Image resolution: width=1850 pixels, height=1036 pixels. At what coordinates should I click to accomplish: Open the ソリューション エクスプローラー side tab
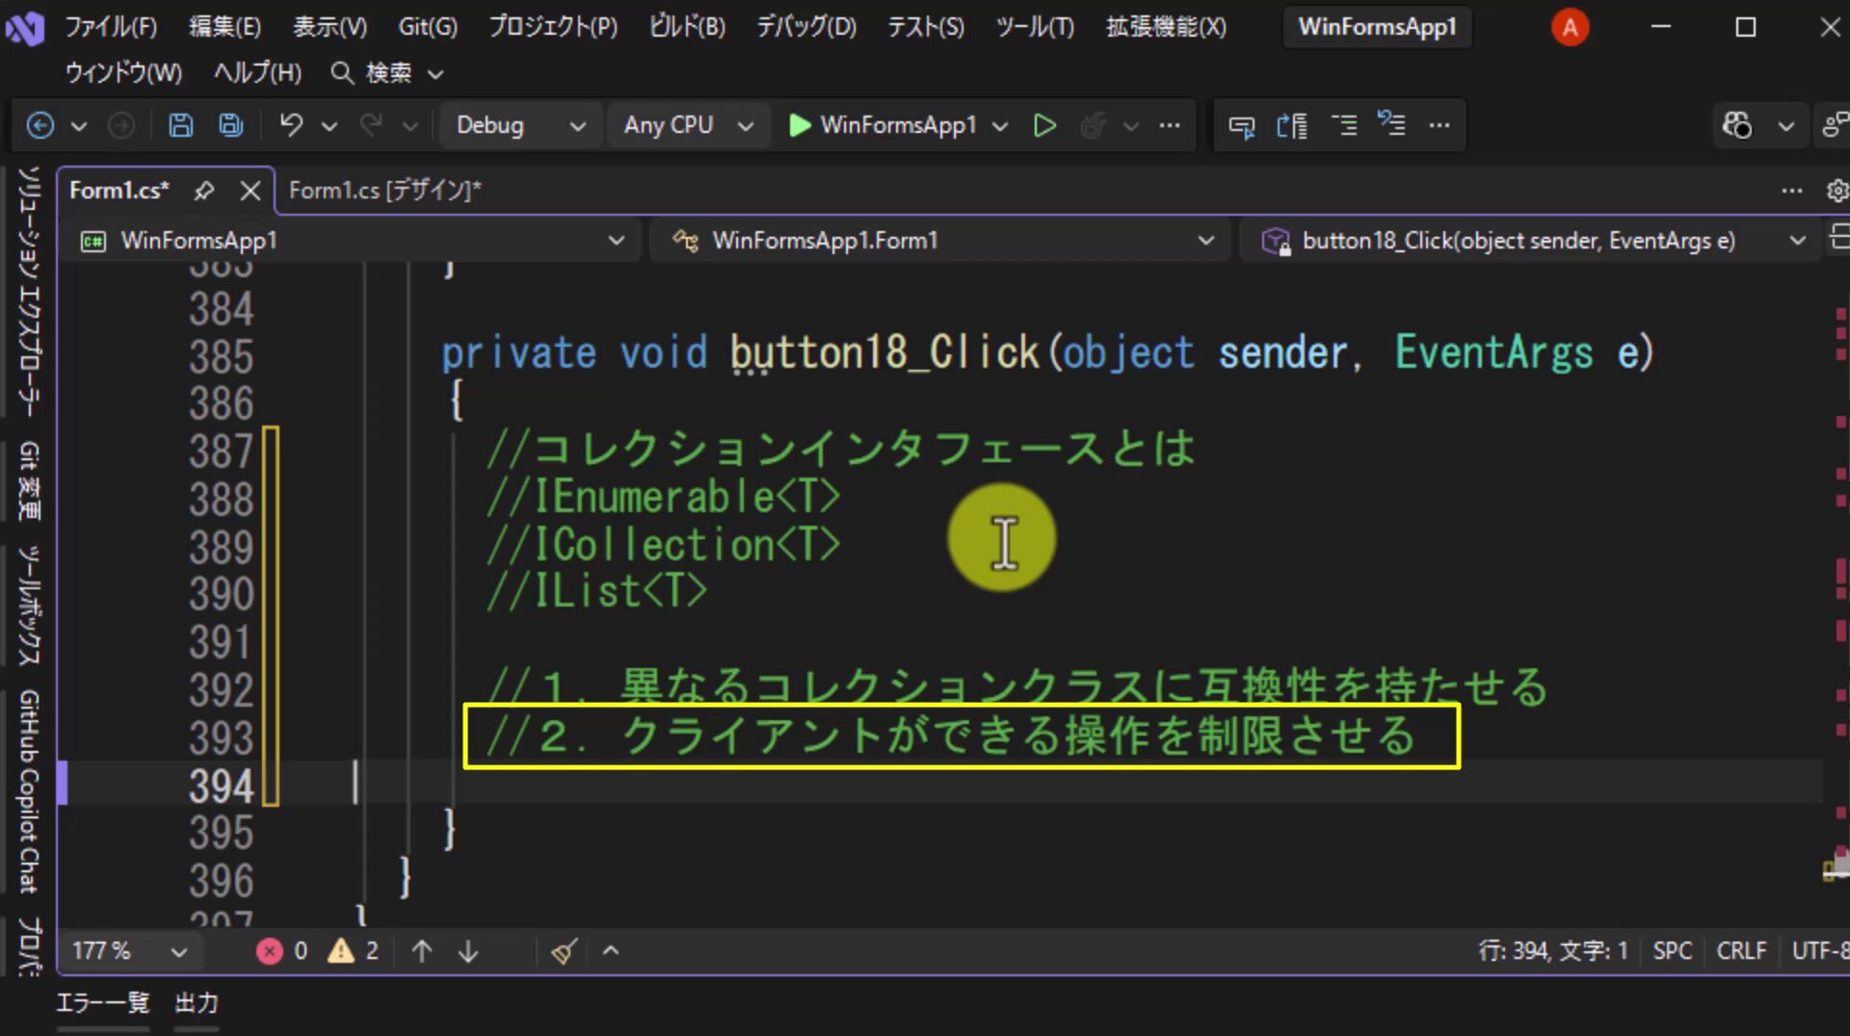[29, 292]
